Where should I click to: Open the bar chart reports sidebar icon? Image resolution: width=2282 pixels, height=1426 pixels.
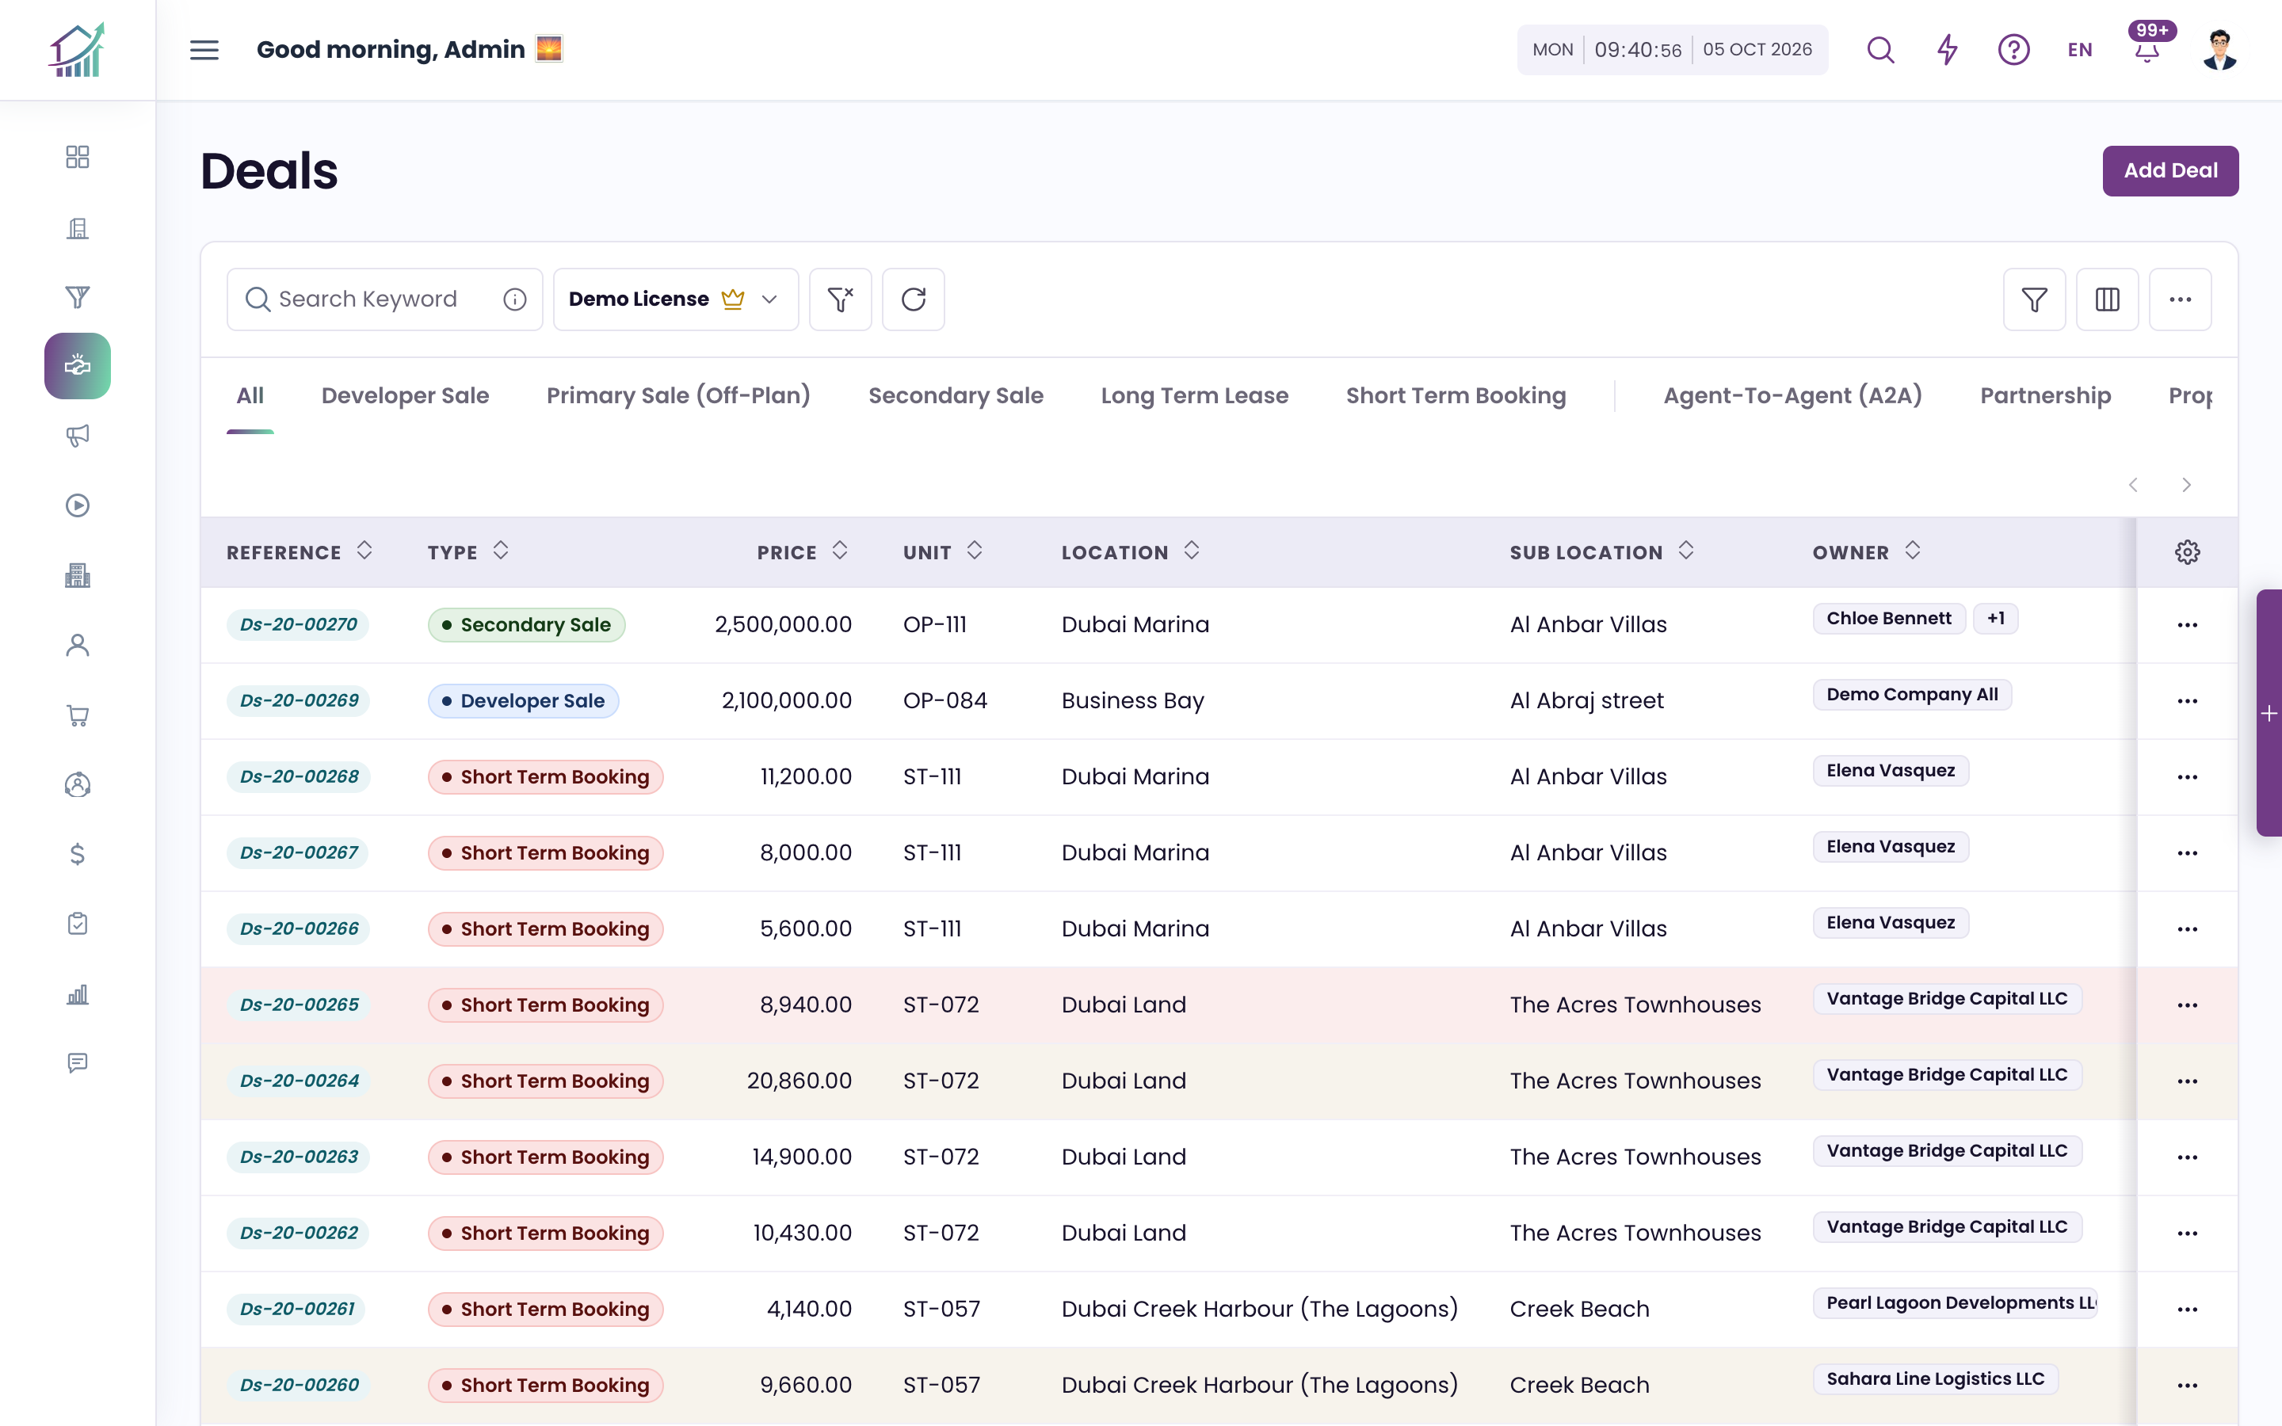click(x=78, y=993)
